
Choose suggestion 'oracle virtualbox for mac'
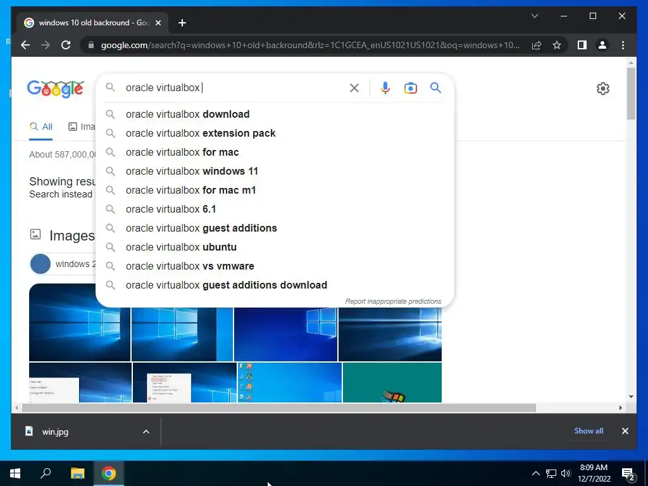click(275, 152)
